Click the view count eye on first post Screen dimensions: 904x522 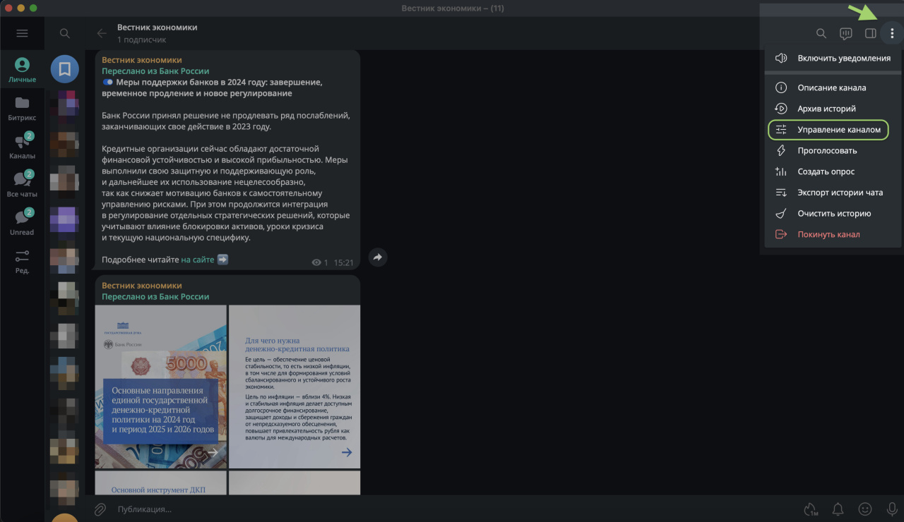click(316, 262)
